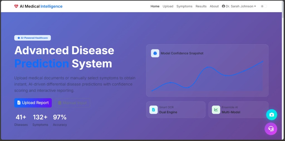Click the star icon in AI-Powered Healthcare badge
The image size is (285, 141).
tap(19, 38)
